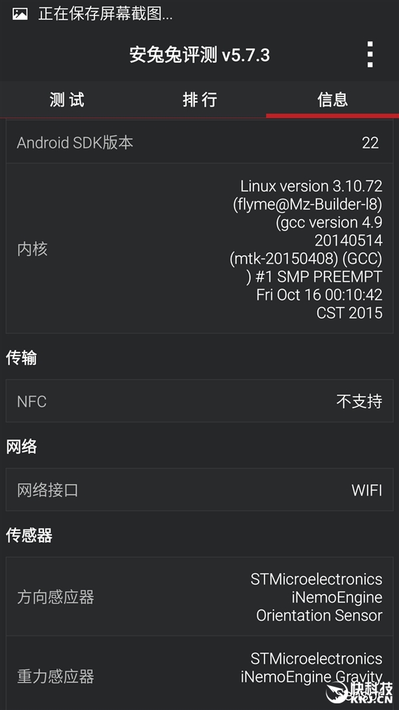Select the 重力感应器 sensor row
Screen dimensions: 399x710
(x=199, y=673)
